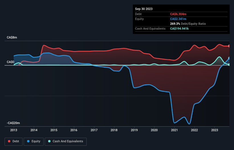Click the blue Equity endpoint marker
This screenshot has width=234, height=150.
[229, 58]
